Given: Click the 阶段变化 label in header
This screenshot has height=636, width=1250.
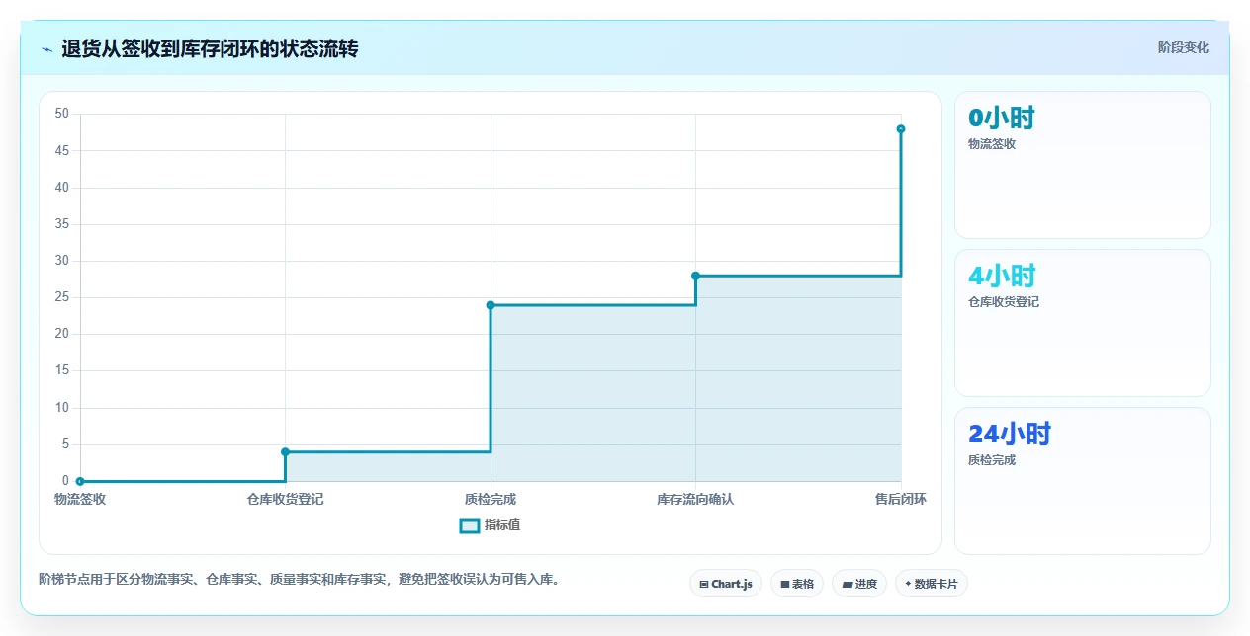Looking at the screenshot, I should [x=1183, y=47].
